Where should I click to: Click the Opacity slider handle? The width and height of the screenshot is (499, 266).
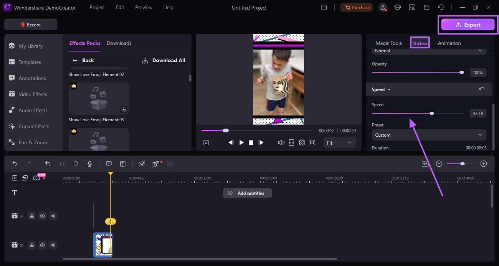coord(462,72)
